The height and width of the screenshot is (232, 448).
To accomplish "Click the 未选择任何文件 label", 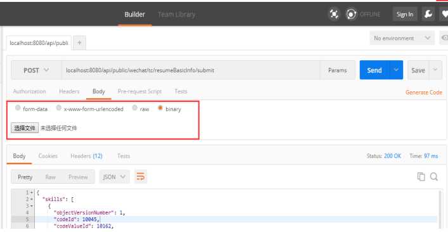I will (58, 128).
